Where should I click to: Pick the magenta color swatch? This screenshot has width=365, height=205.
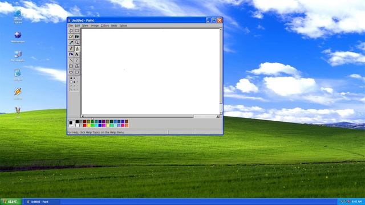[104, 125]
